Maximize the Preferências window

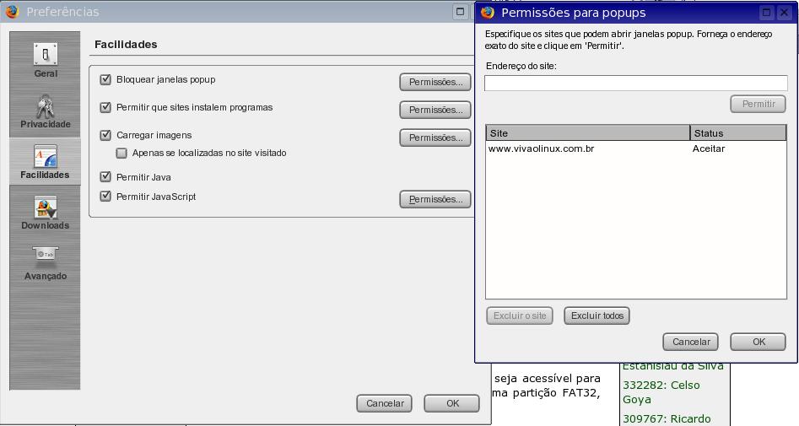pyautogui.click(x=460, y=12)
